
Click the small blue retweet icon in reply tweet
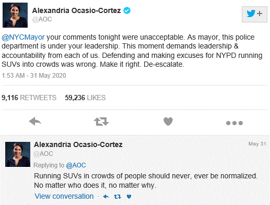click(x=118, y=197)
